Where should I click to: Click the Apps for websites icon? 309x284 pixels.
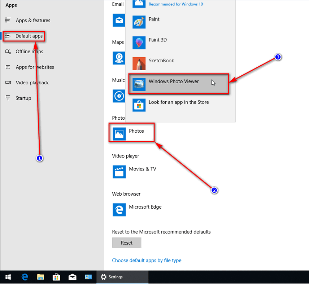pyautogui.click(x=8, y=67)
